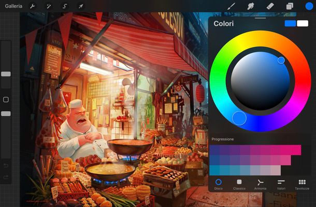Open the Adjustments magic wand menu
316x207 pixels.
coord(49,6)
